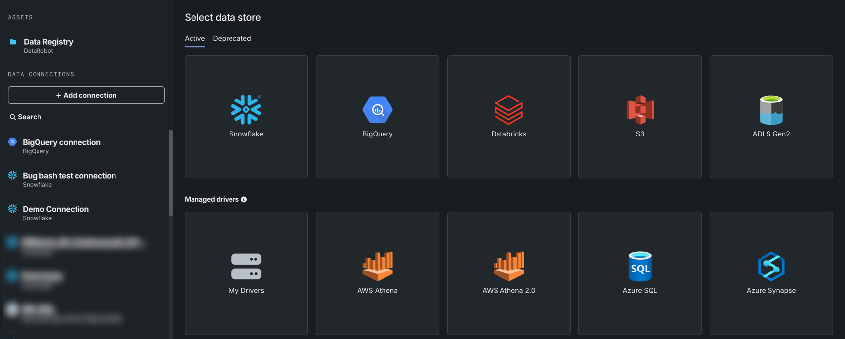845x339 pixels.
Task: Select the S3 red bucket icon
Action: point(640,109)
